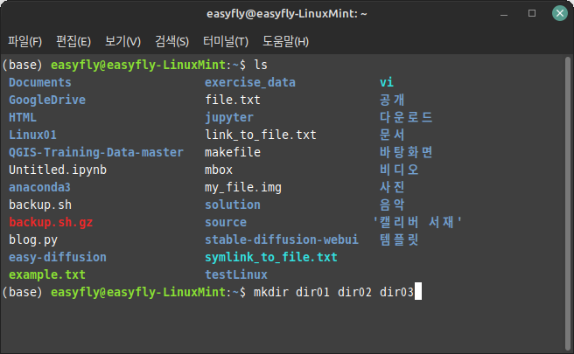
Task: Click the green example.txt file name
Action: [47, 274]
